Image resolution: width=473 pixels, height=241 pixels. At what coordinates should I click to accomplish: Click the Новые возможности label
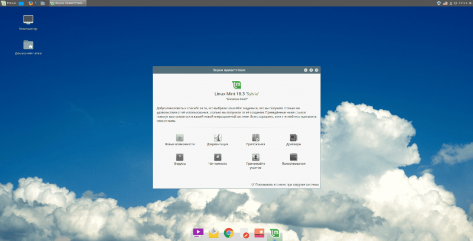pos(180,144)
